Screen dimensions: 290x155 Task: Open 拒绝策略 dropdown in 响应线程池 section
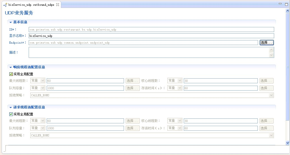coord(271,95)
